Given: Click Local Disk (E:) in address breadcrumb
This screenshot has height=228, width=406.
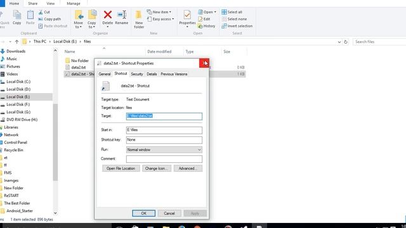Looking at the screenshot, I should point(65,41).
